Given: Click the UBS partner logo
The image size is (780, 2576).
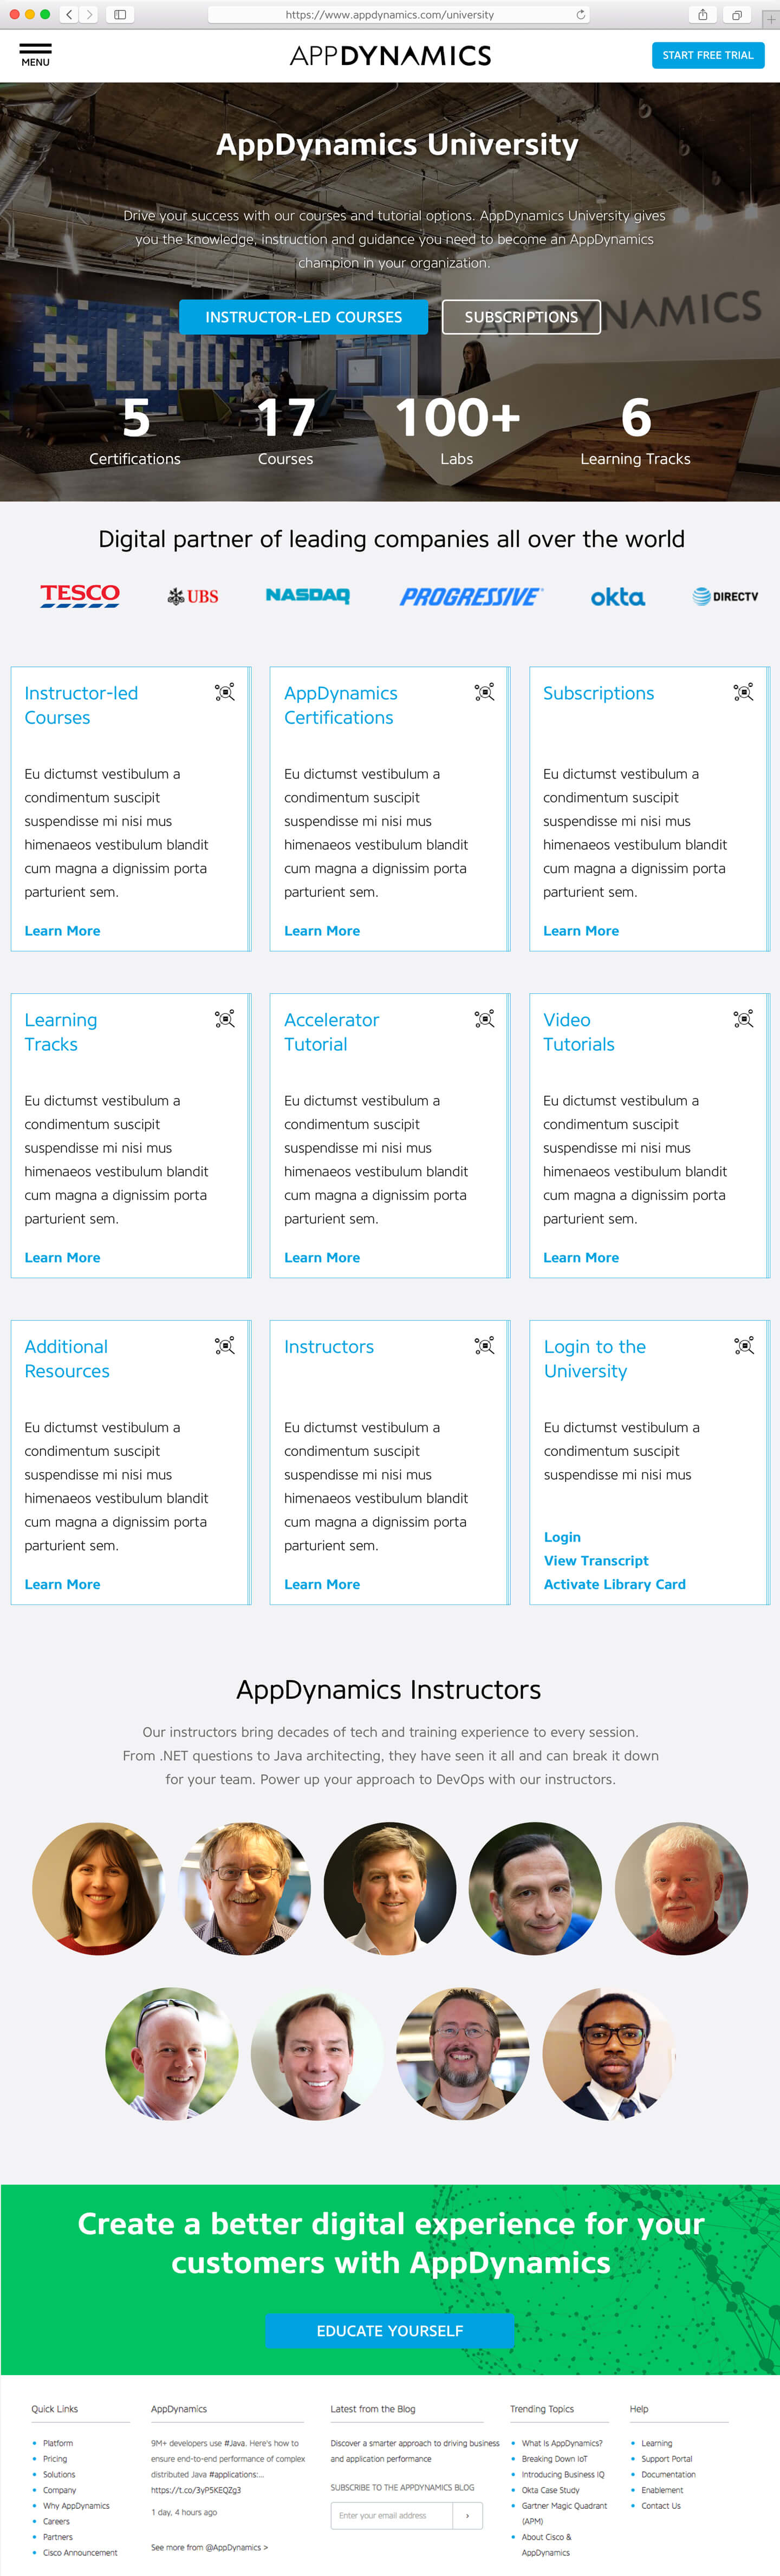Looking at the screenshot, I should (x=193, y=596).
